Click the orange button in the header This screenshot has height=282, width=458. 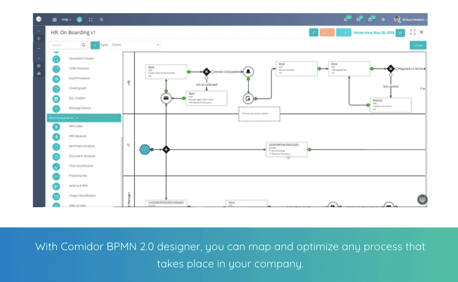click(327, 32)
